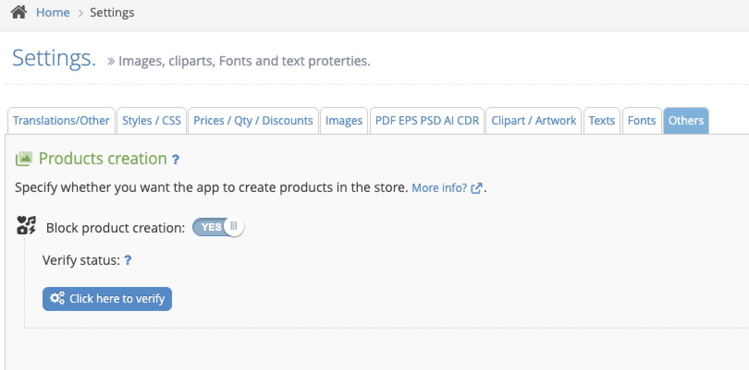Switch to the Clipart / Artwork tab
The height and width of the screenshot is (370, 749).
(x=534, y=121)
